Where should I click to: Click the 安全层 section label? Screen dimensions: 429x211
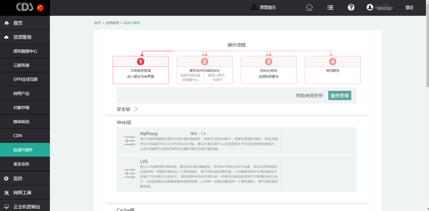pos(123,109)
